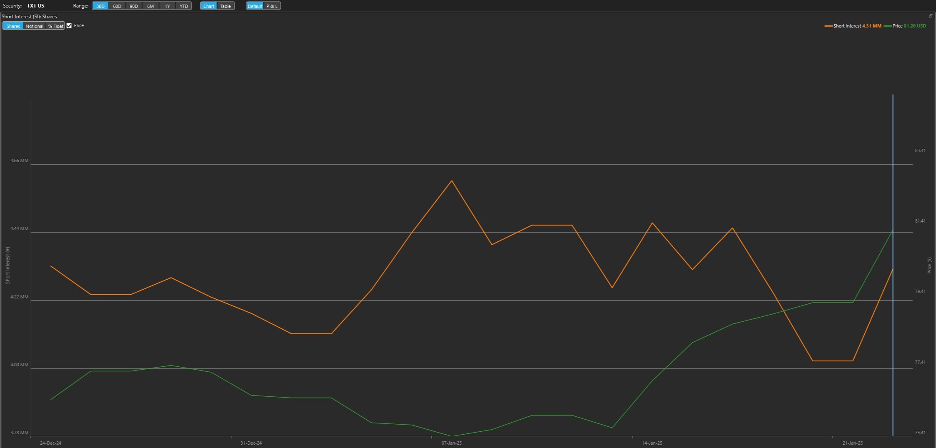Click the Security field showing TXT US

pos(36,6)
